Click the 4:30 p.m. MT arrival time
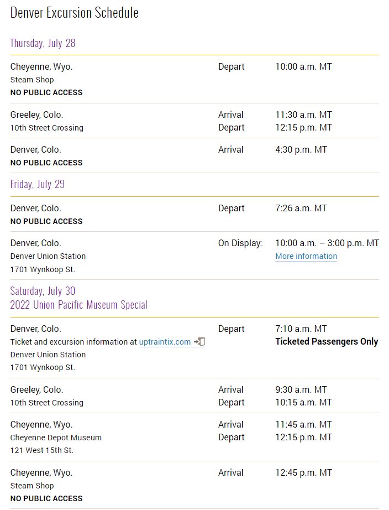This screenshot has height=510, width=389. point(301,149)
